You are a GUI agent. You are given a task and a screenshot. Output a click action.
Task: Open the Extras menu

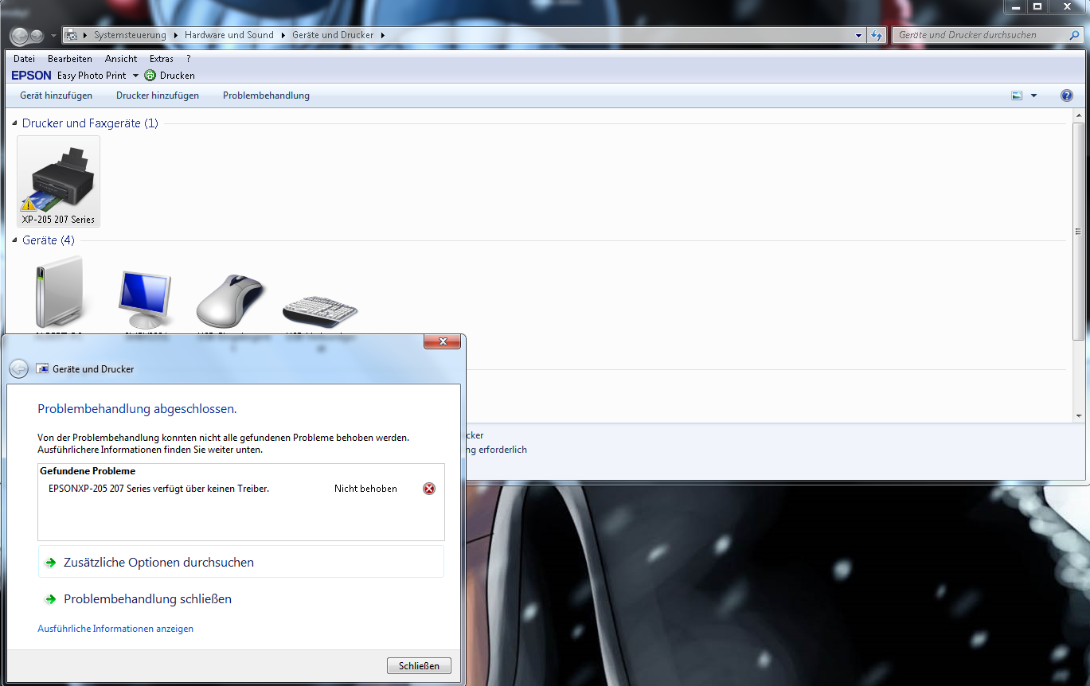[162, 59]
